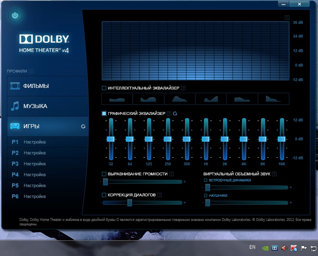Click the 500 Hz equalizer slider handle
Screen dimensions: 318x256
(x=187, y=139)
